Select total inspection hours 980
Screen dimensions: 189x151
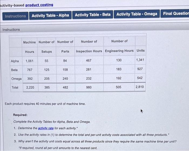[x=89, y=87]
